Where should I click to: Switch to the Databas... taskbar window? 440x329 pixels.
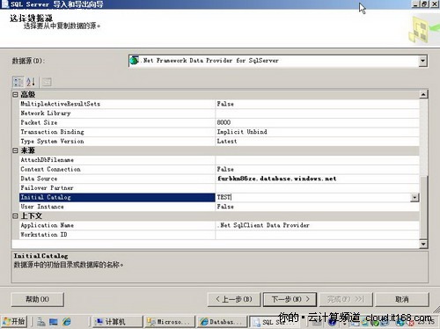[x=222, y=322]
